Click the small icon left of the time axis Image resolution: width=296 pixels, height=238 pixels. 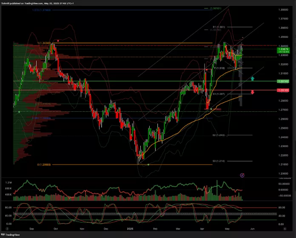tap(8, 229)
